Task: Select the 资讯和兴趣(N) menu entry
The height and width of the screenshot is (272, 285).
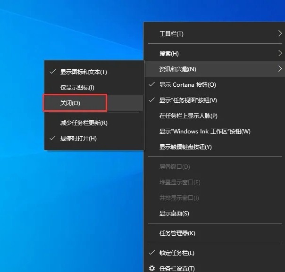Action: point(215,69)
